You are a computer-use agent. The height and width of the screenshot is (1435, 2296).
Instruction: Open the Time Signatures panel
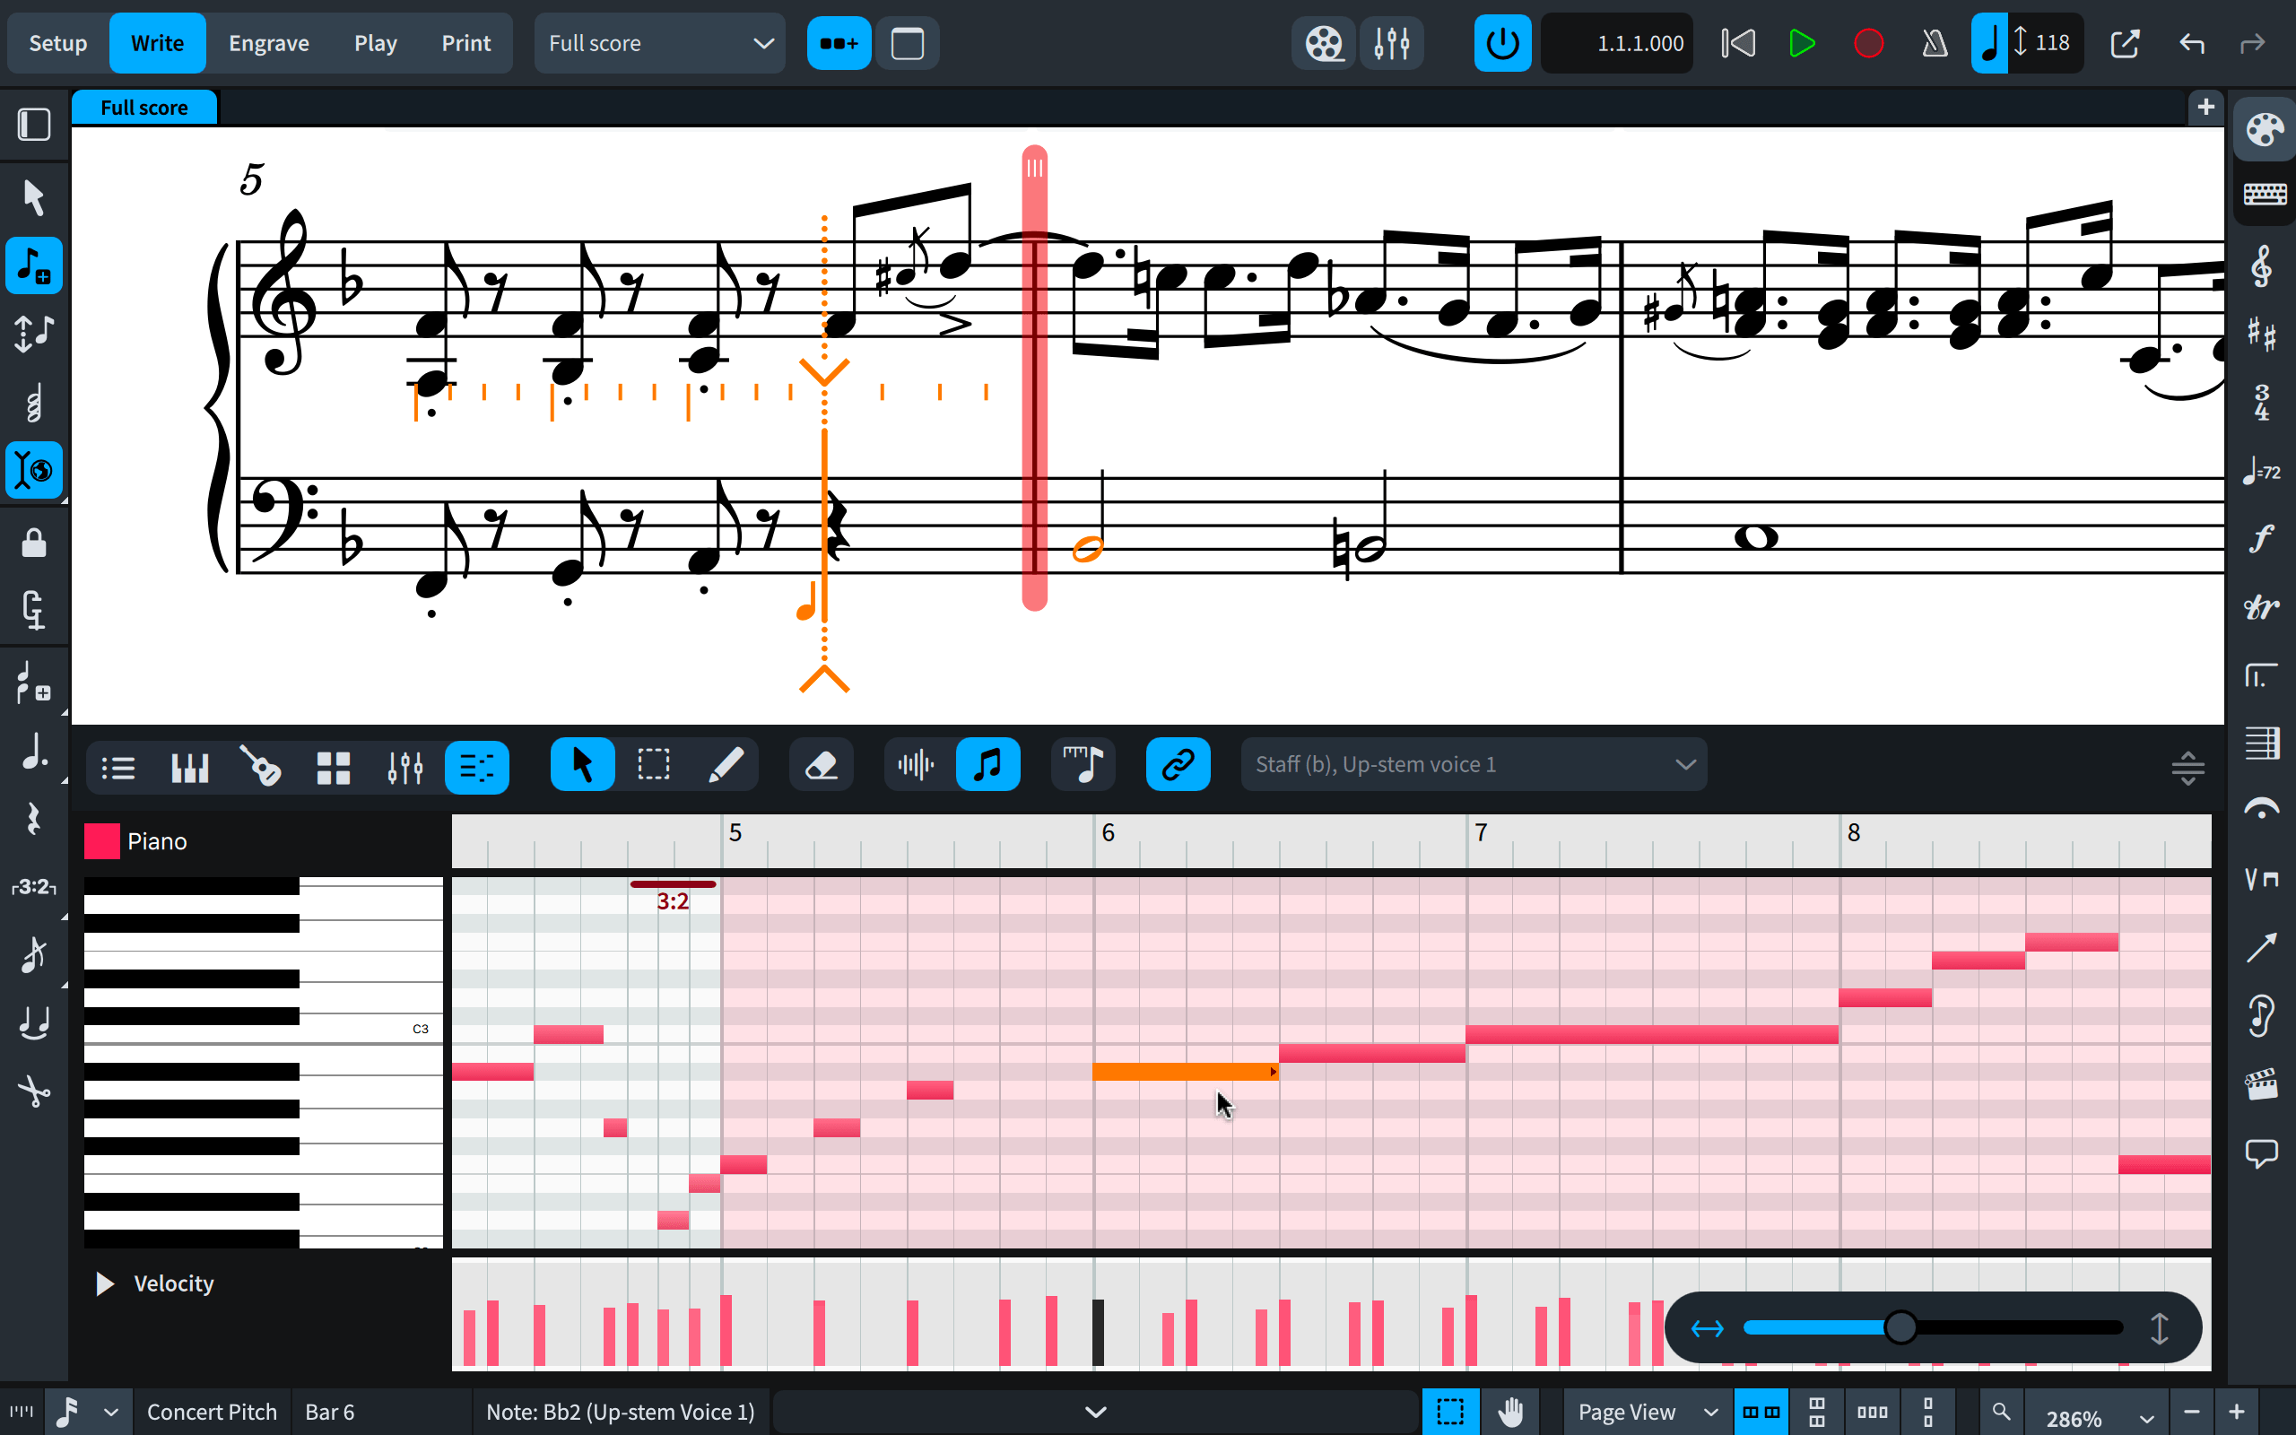pyautogui.click(x=2264, y=402)
